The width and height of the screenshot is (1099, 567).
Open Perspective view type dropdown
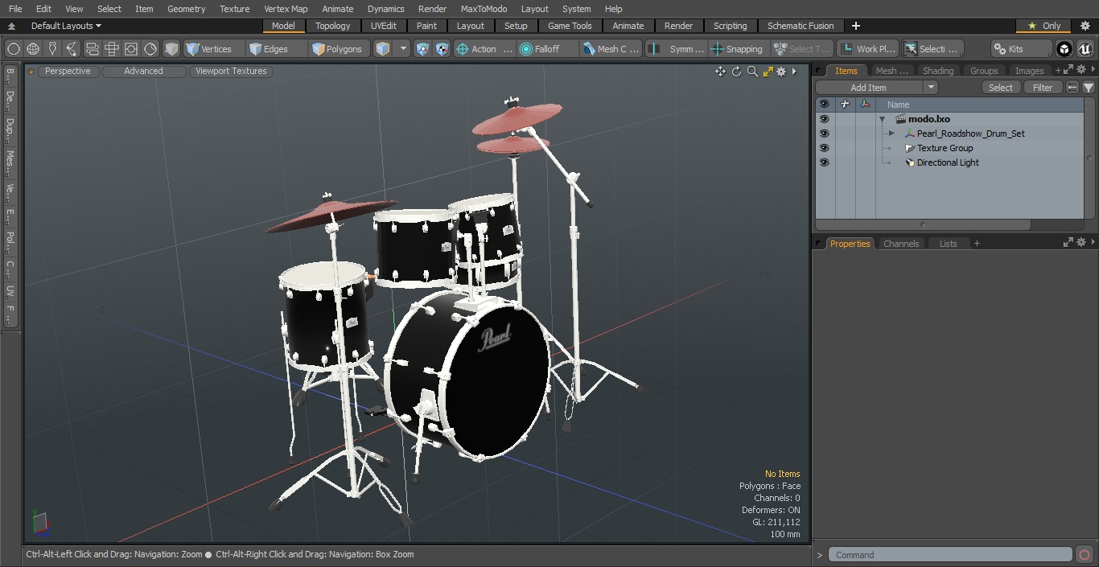click(x=68, y=72)
